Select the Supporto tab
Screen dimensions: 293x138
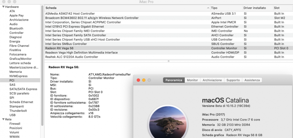pos(233,80)
